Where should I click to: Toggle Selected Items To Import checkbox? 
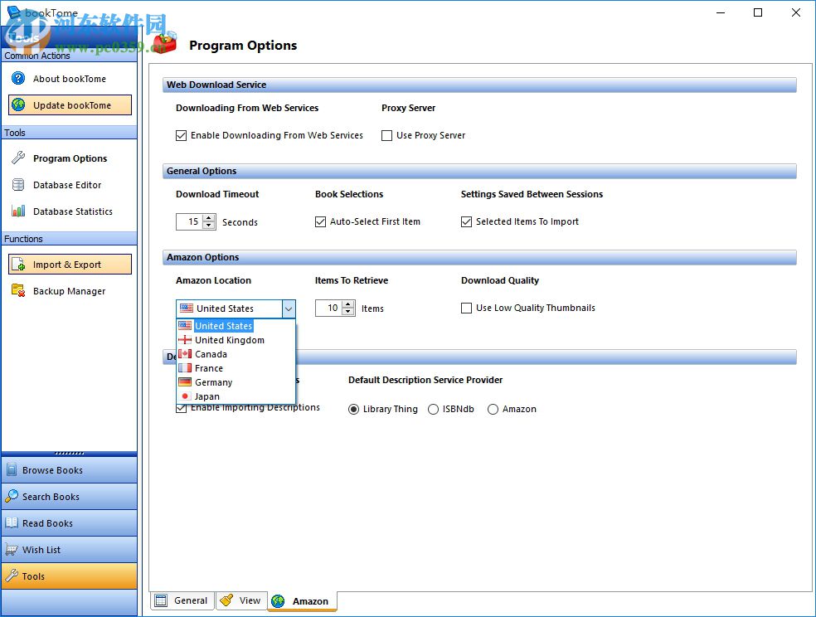tap(466, 222)
